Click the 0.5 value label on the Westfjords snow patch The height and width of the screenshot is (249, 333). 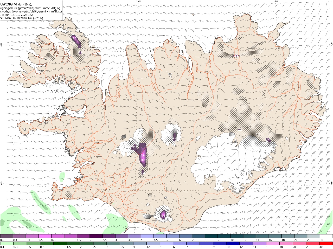point(74,38)
